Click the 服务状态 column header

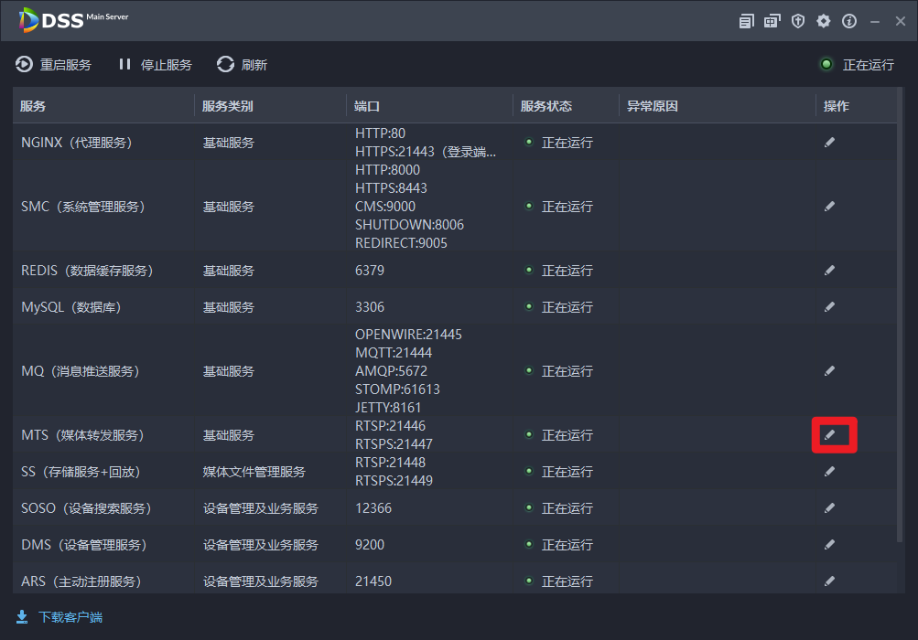[546, 106]
